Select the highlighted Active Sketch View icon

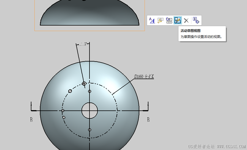(178, 20)
